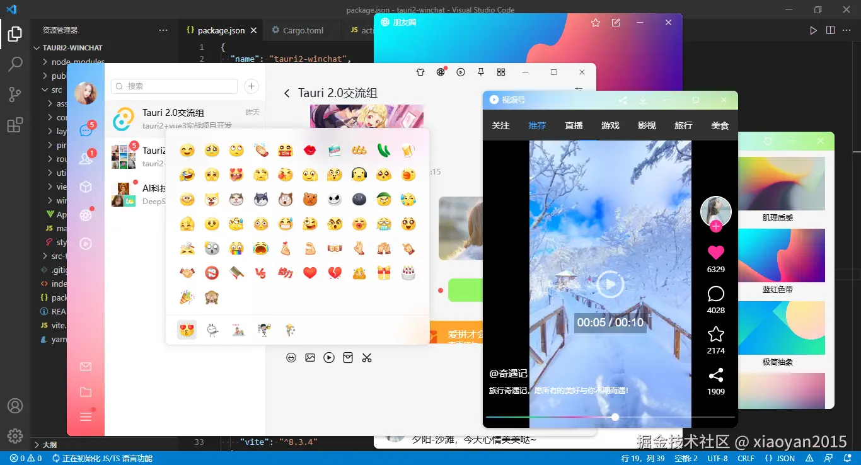Open the skin (t-shirt) icon in chat window
The image size is (861, 465).
pyautogui.click(x=420, y=72)
